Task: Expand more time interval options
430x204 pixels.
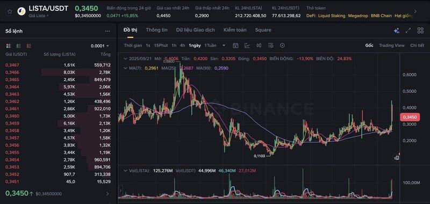Action: tap(224, 46)
